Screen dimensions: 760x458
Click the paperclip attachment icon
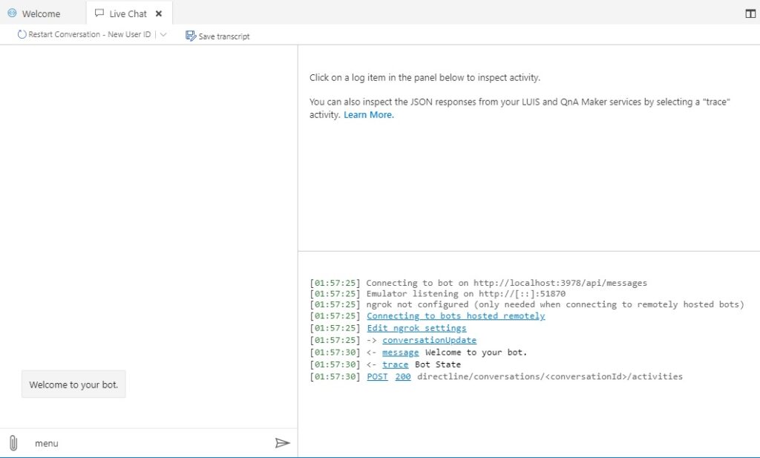tap(13, 443)
